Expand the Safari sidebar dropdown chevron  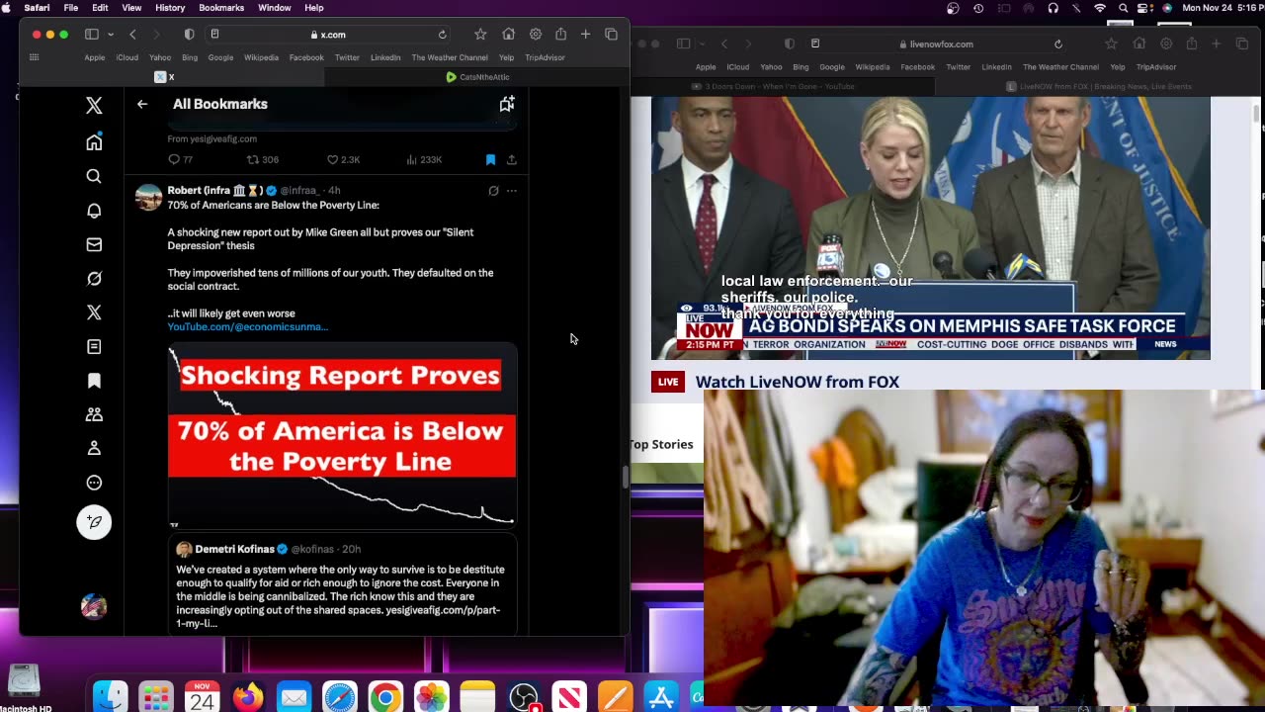pyautogui.click(x=110, y=35)
